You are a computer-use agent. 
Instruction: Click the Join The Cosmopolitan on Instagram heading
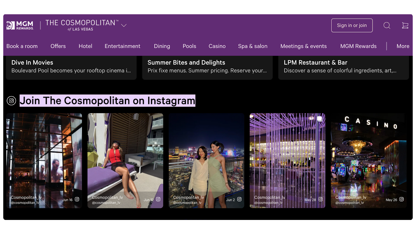click(107, 101)
